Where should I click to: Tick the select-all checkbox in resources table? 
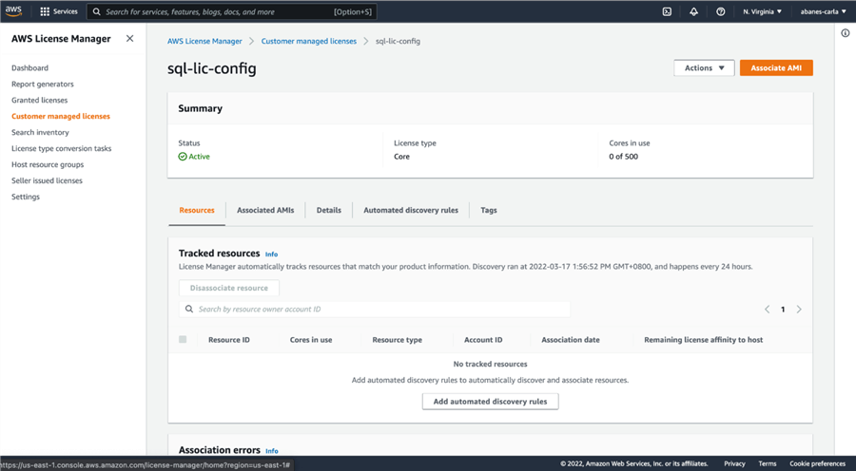tap(183, 339)
